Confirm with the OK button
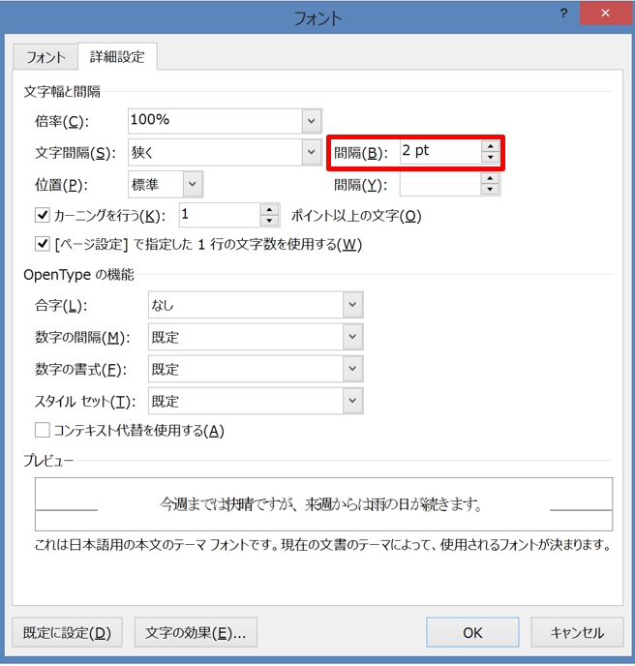 (x=472, y=632)
